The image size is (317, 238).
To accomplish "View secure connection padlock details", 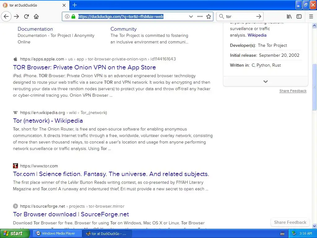I will (x=73, y=16).
